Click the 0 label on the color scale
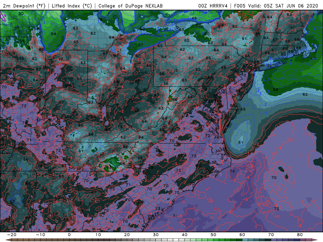The image size is (323, 242). [x=69, y=235]
